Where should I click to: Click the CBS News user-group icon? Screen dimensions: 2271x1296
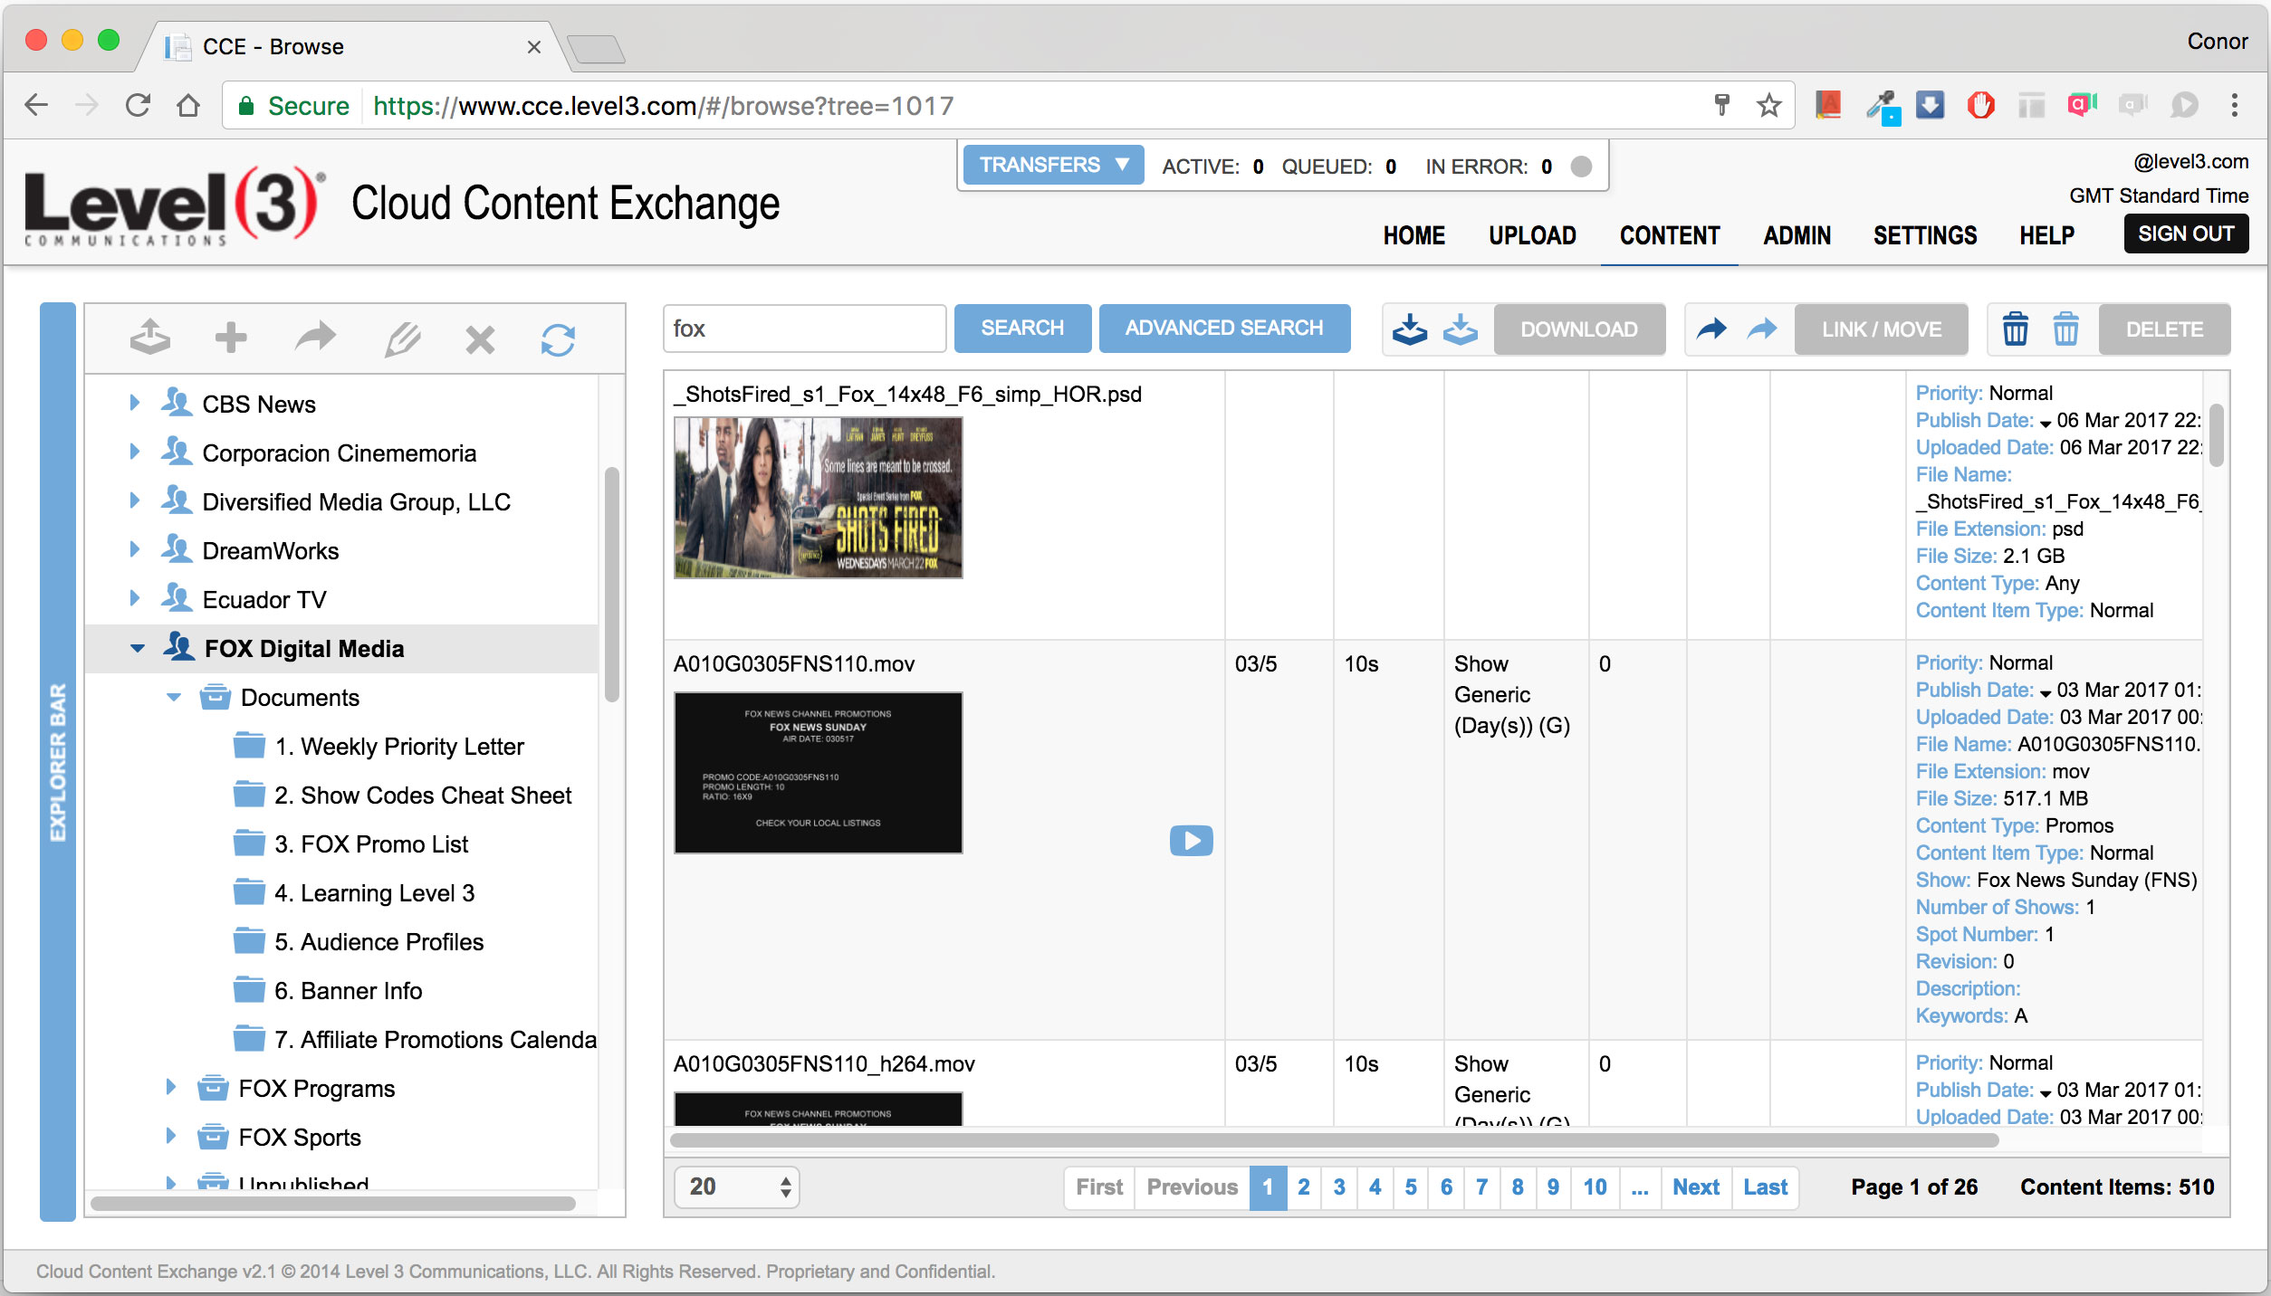point(177,403)
